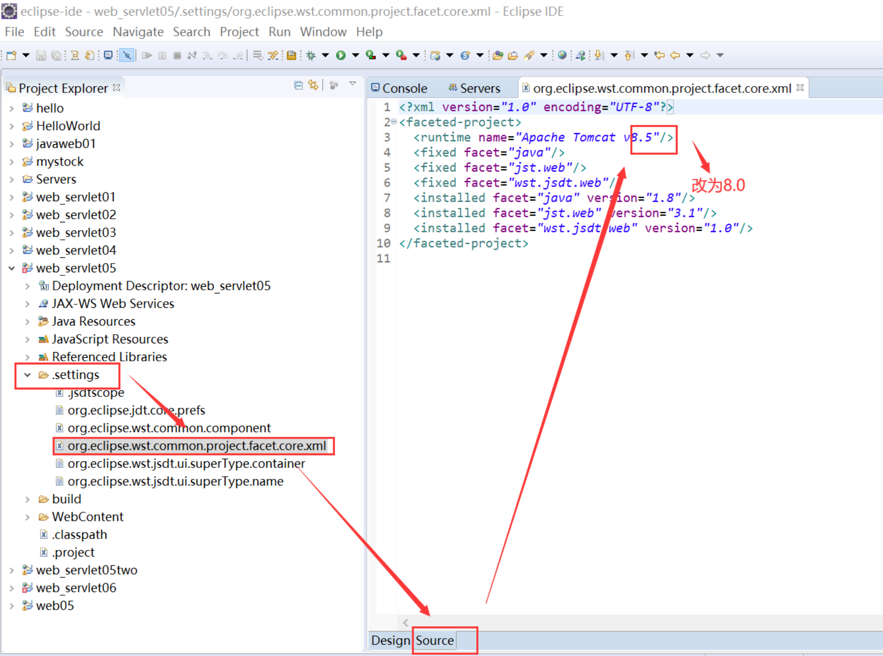
Task: Open the Project menu
Action: coord(239,32)
